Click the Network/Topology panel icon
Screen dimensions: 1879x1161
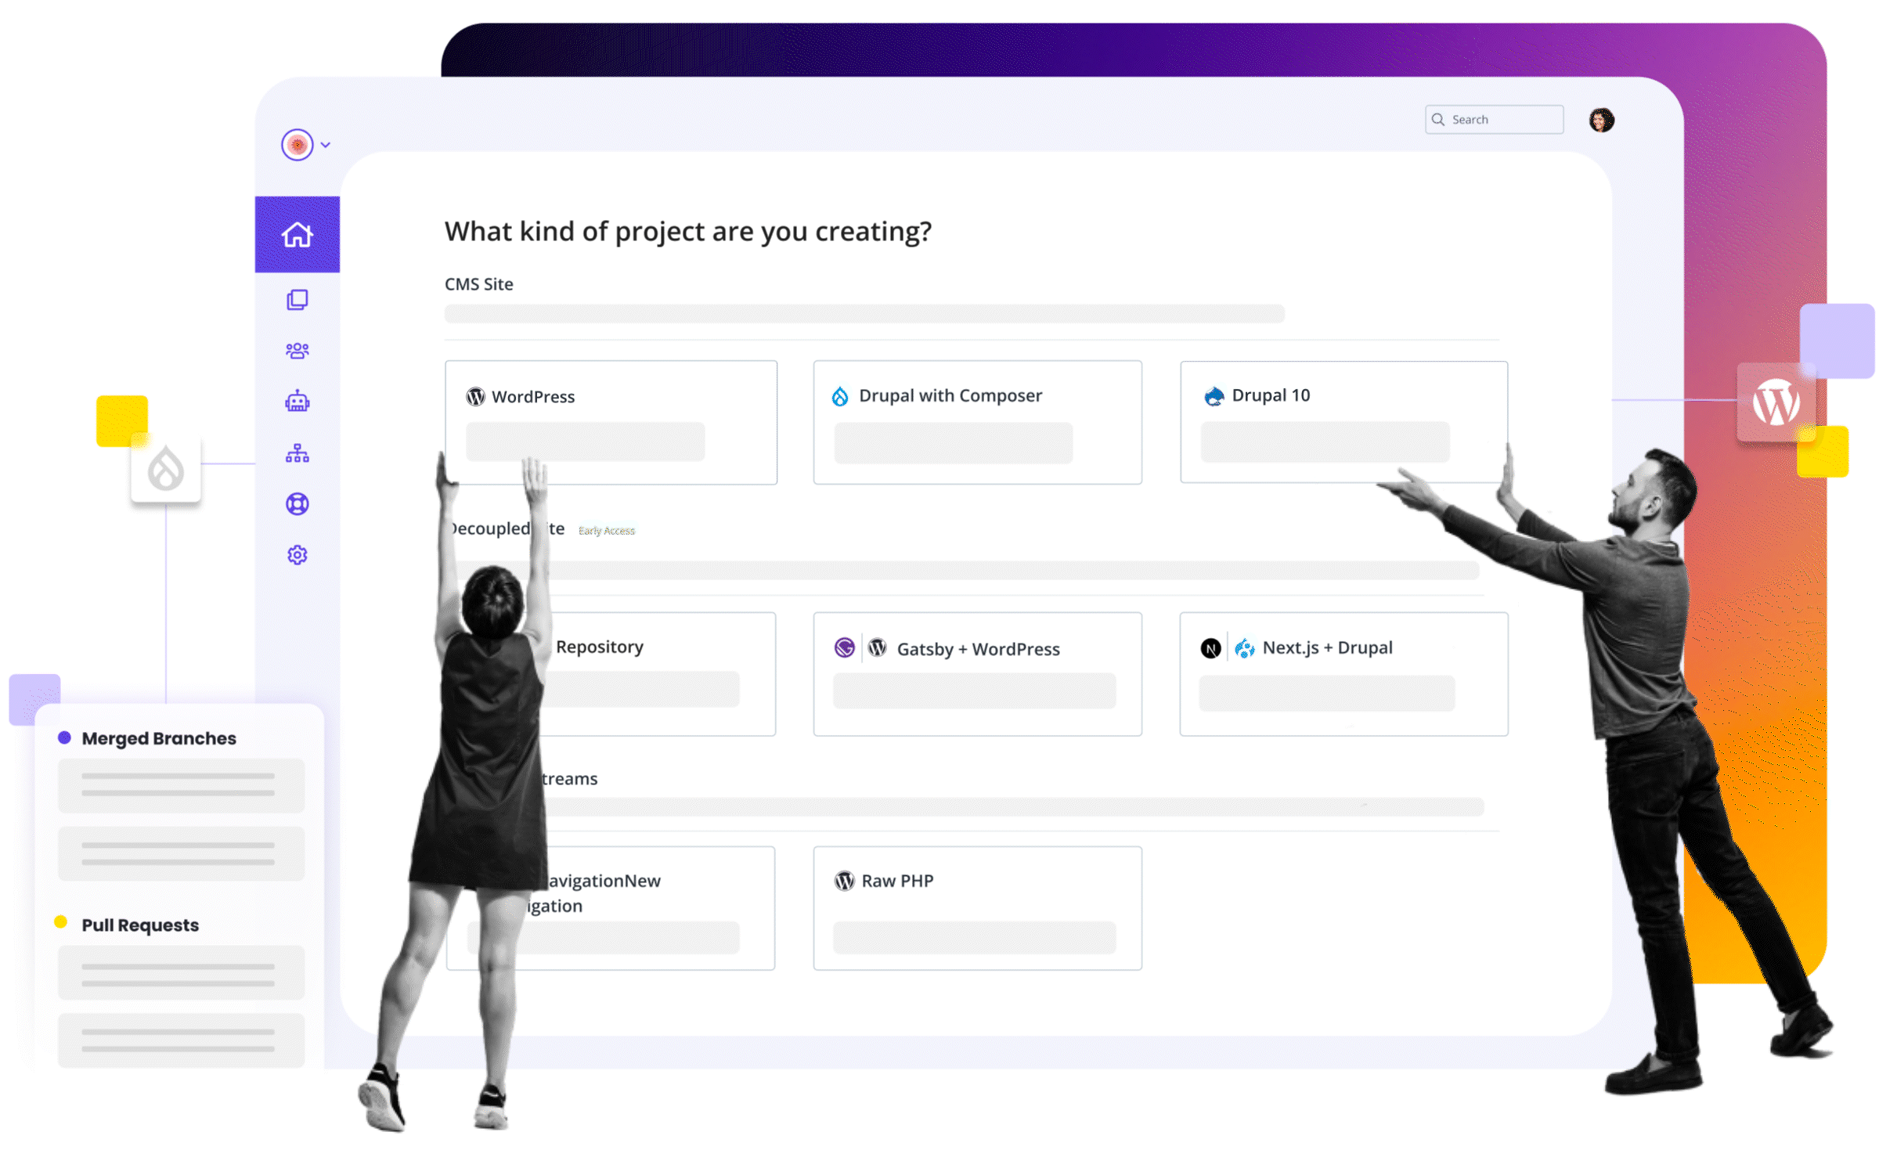click(x=297, y=451)
